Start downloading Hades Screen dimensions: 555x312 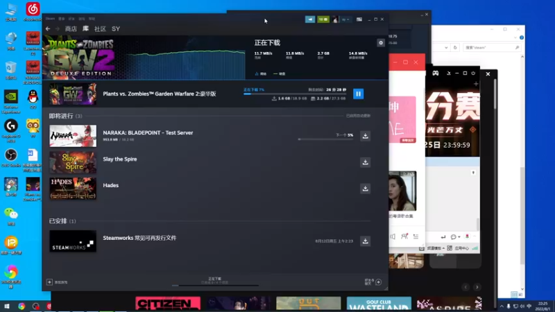pyautogui.click(x=366, y=188)
